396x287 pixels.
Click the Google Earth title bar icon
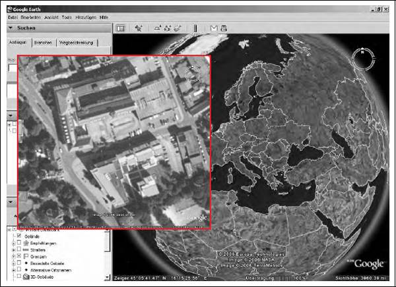coord(10,10)
